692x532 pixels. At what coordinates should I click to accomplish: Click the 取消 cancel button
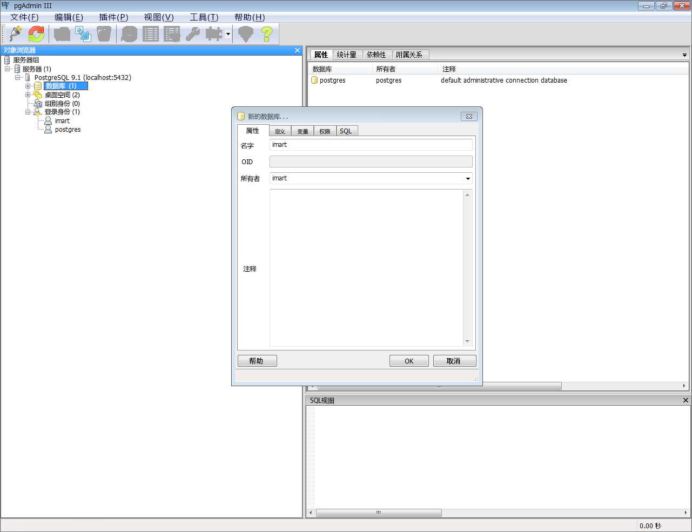coord(454,361)
